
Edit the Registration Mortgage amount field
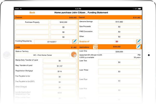pyautogui.click(x=60, y=71)
